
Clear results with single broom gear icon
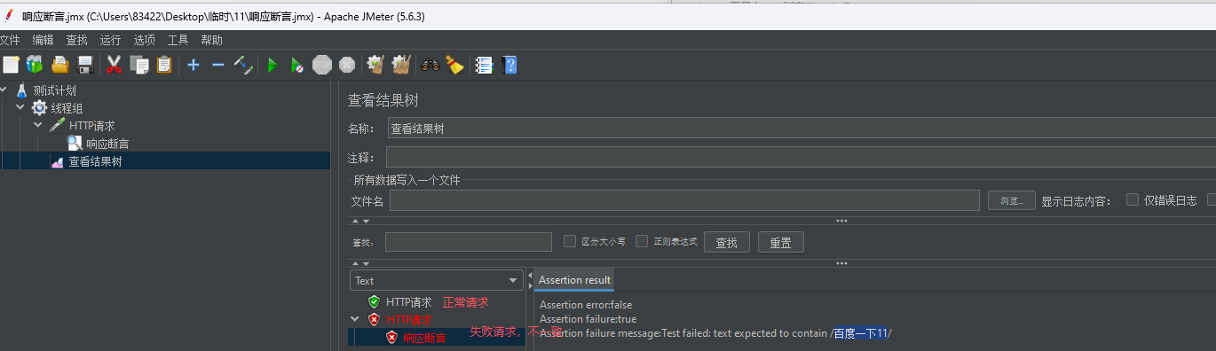pyautogui.click(x=375, y=65)
